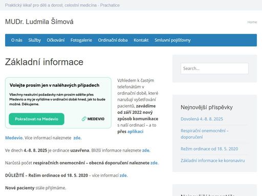Click the 'Nejnovější příspěvky' sidebar heading
This screenshot has height=196, width=262.
pyautogui.click(x=207, y=107)
